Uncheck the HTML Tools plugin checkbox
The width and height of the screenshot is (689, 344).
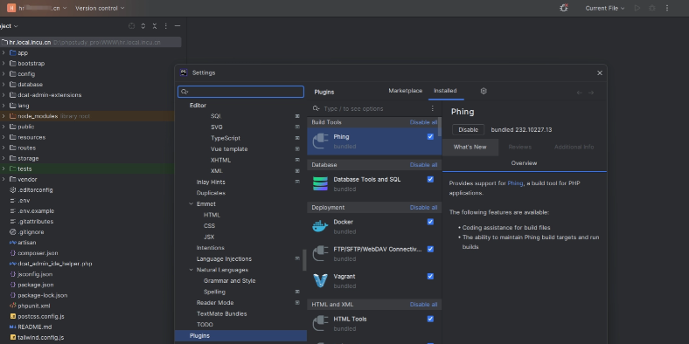click(430, 319)
